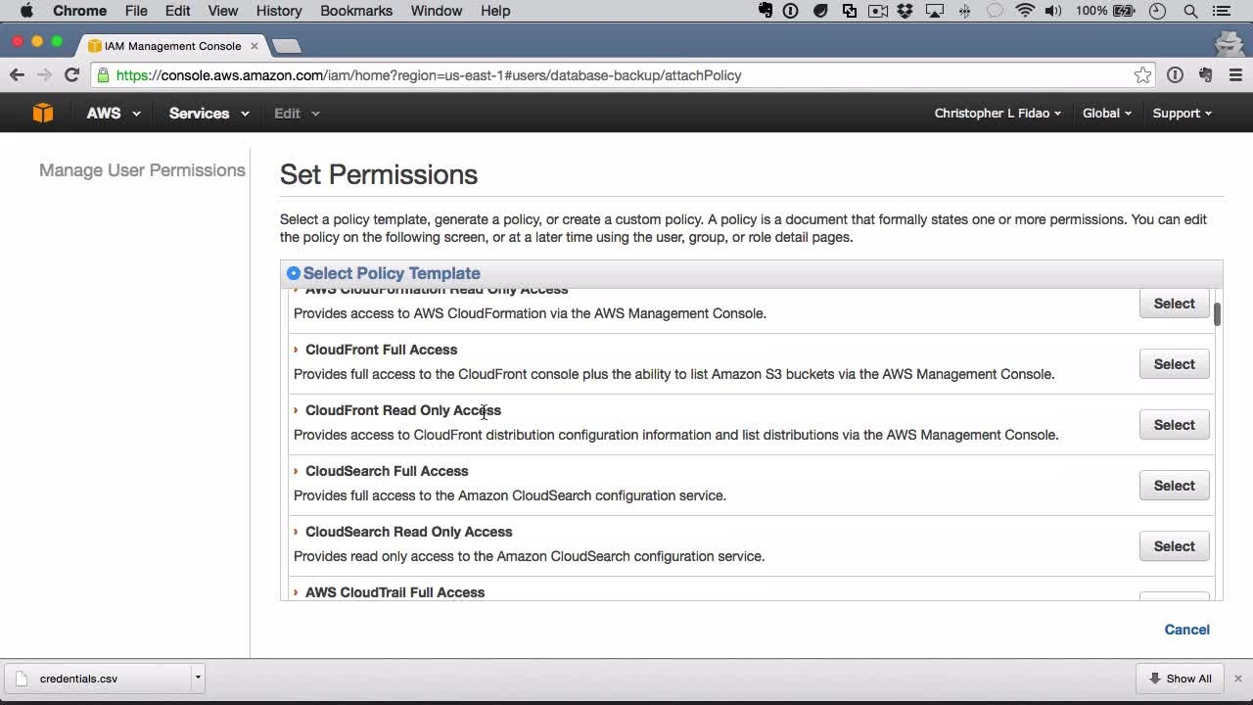Select the CloudFront Full Access policy
The image size is (1253, 705).
[1174, 364]
